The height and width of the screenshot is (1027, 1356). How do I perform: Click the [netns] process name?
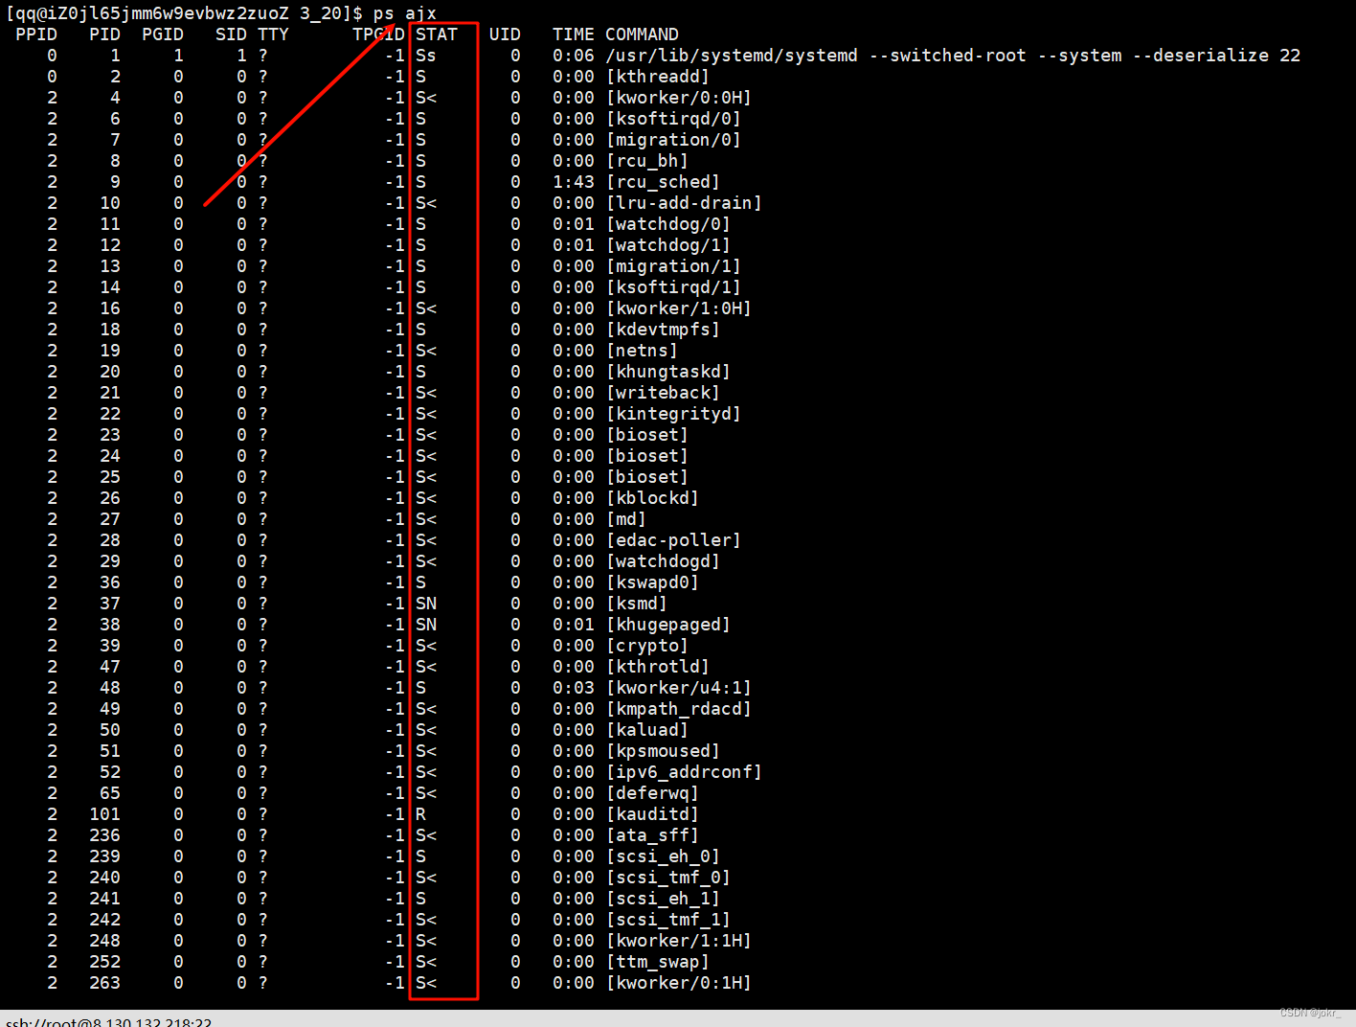tap(642, 351)
